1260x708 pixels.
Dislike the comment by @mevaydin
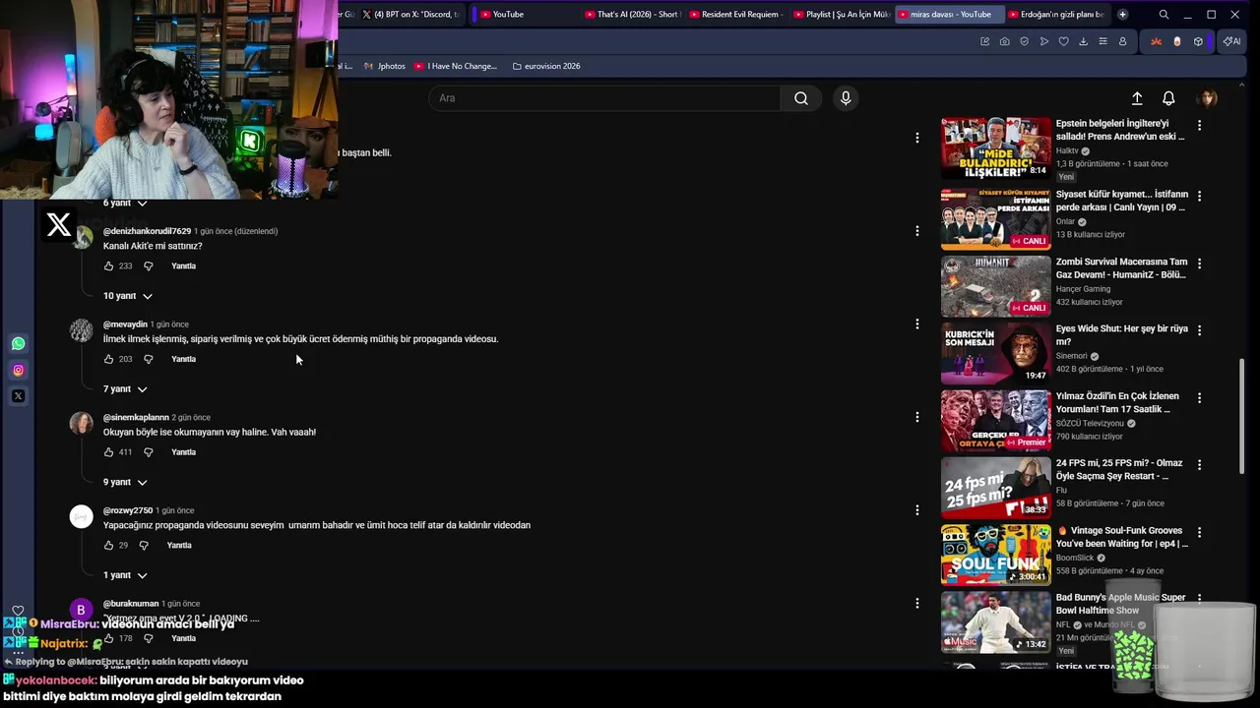pos(149,359)
